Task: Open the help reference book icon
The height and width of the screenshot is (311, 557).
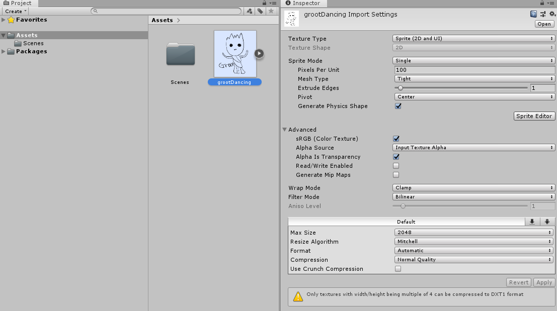Action: coord(533,14)
